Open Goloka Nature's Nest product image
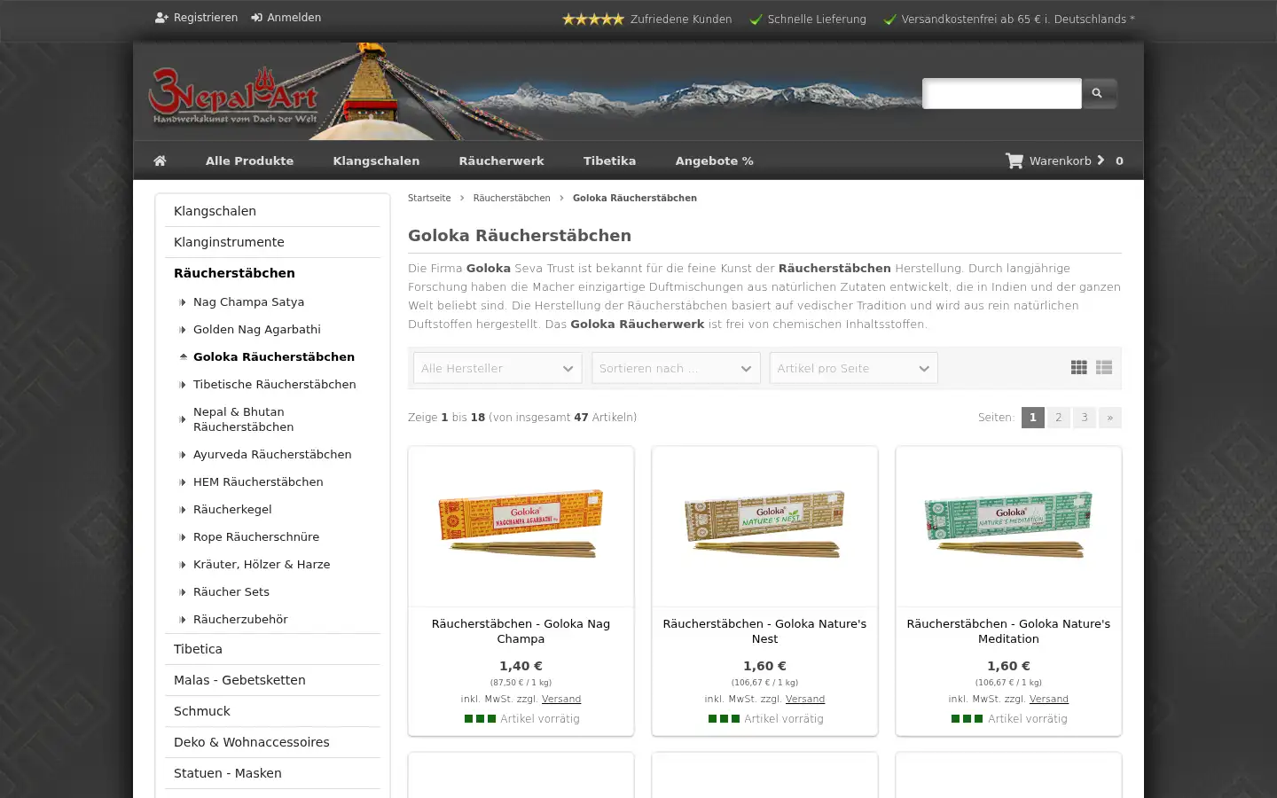1277x798 pixels. (764, 527)
